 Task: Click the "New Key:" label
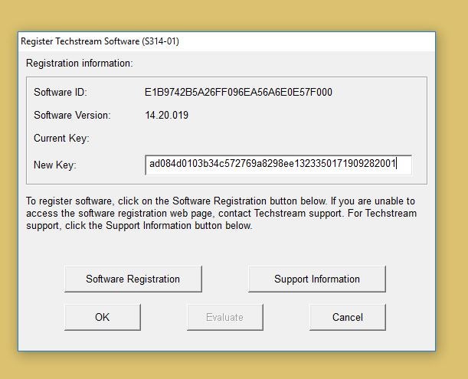[x=55, y=165]
